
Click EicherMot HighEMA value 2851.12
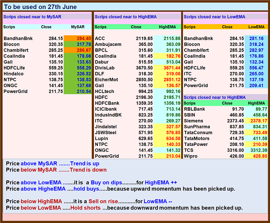[x=172, y=80]
